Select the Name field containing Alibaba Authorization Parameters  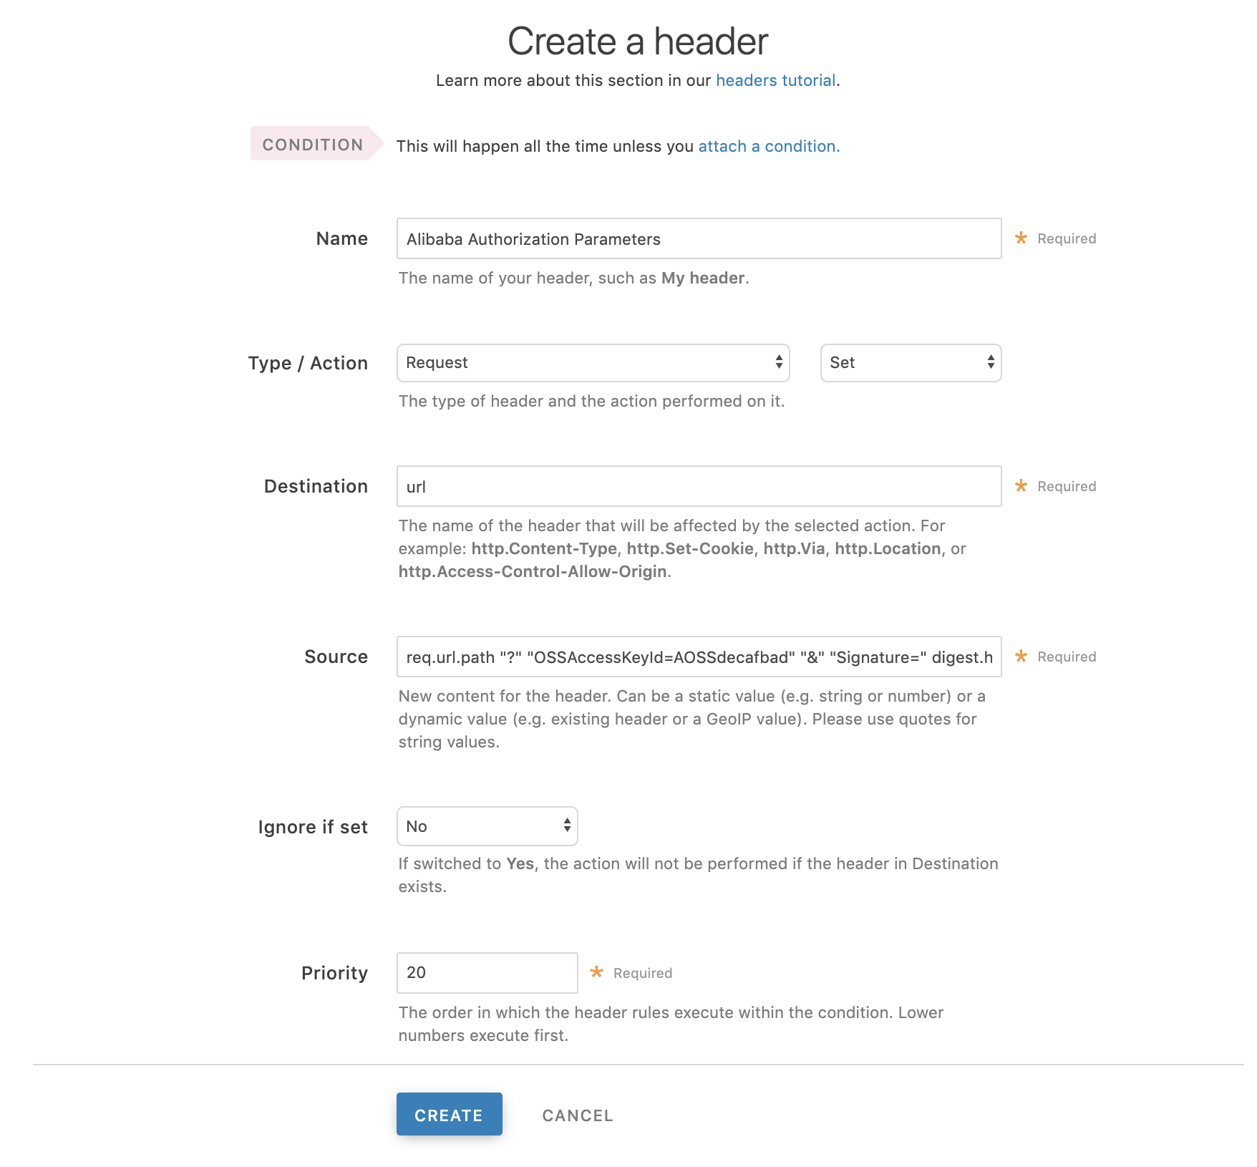point(699,238)
